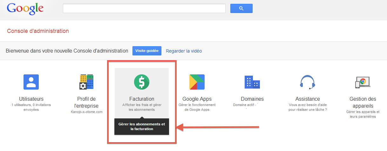Viewport: 387px width, 151px height.
Task: Click 'Afficher les frais et gérer les abonnements'
Action: (x=142, y=107)
